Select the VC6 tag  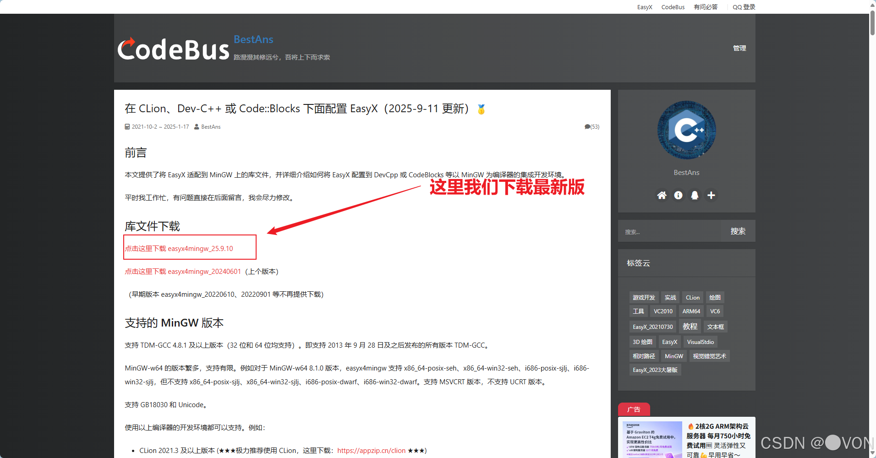point(715,311)
